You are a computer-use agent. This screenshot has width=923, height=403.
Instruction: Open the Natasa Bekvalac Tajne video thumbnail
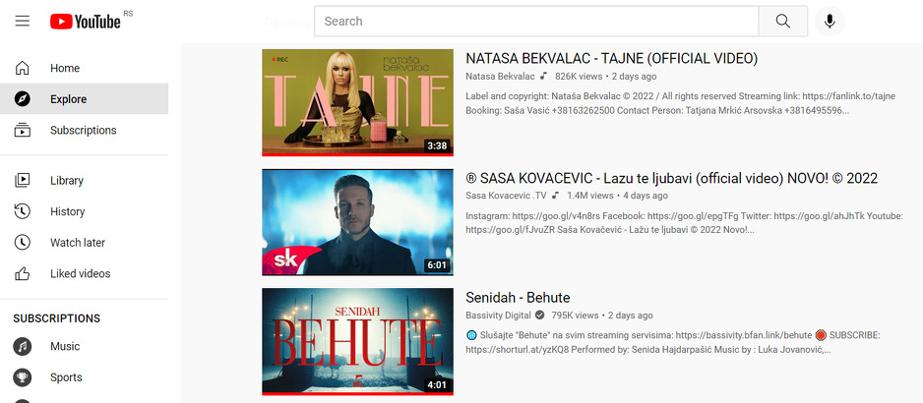pos(358,102)
